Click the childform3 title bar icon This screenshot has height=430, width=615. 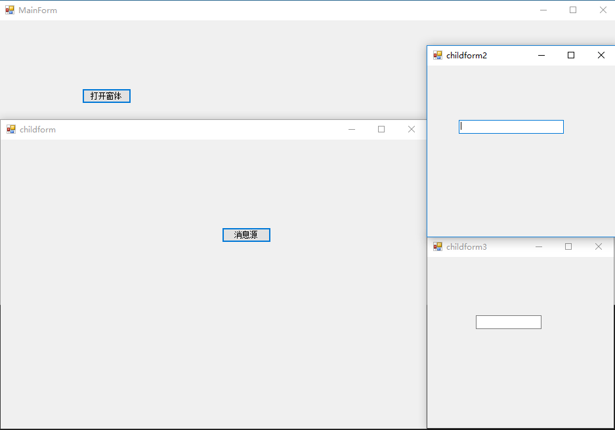point(438,246)
